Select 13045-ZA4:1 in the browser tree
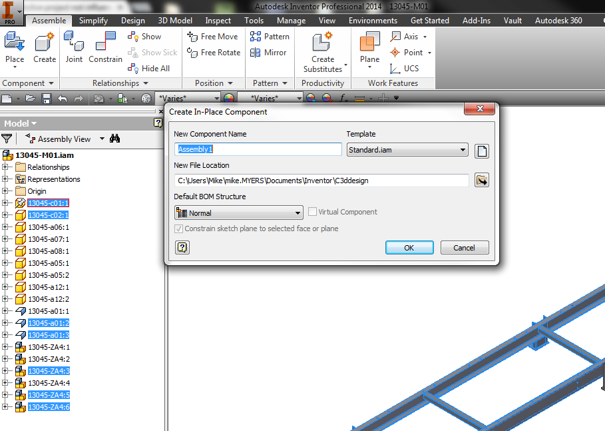The width and height of the screenshot is (605, 431). pos(49,347)
